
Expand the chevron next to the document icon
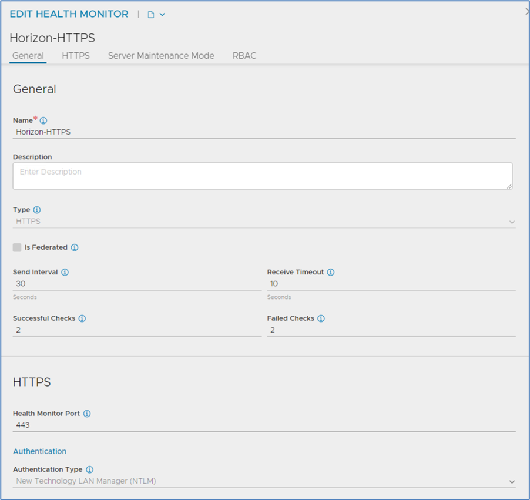(x=162, y=15)
